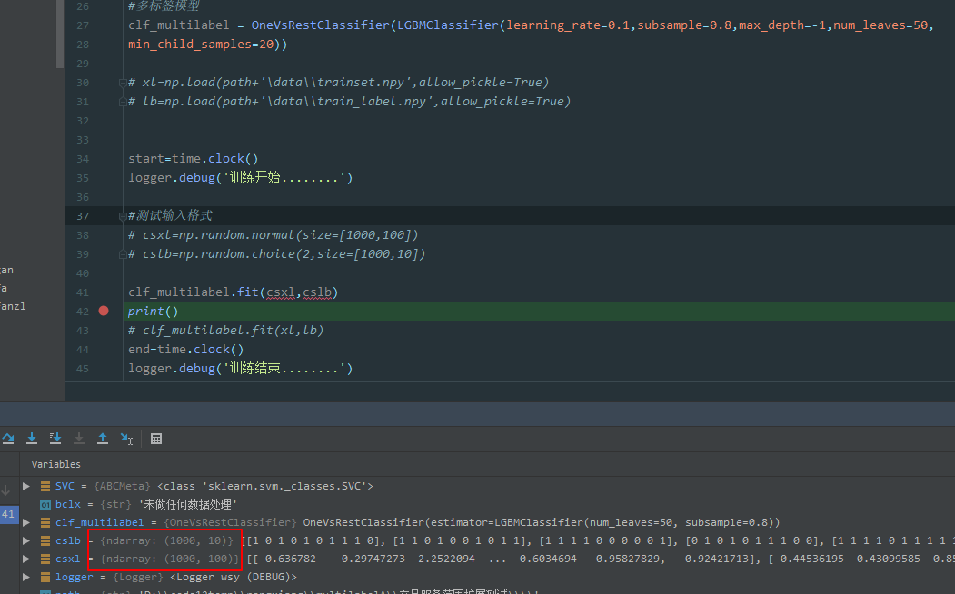Click the commented clf_multilabel.fit(xl,lb) on line 43

(226, 331)
